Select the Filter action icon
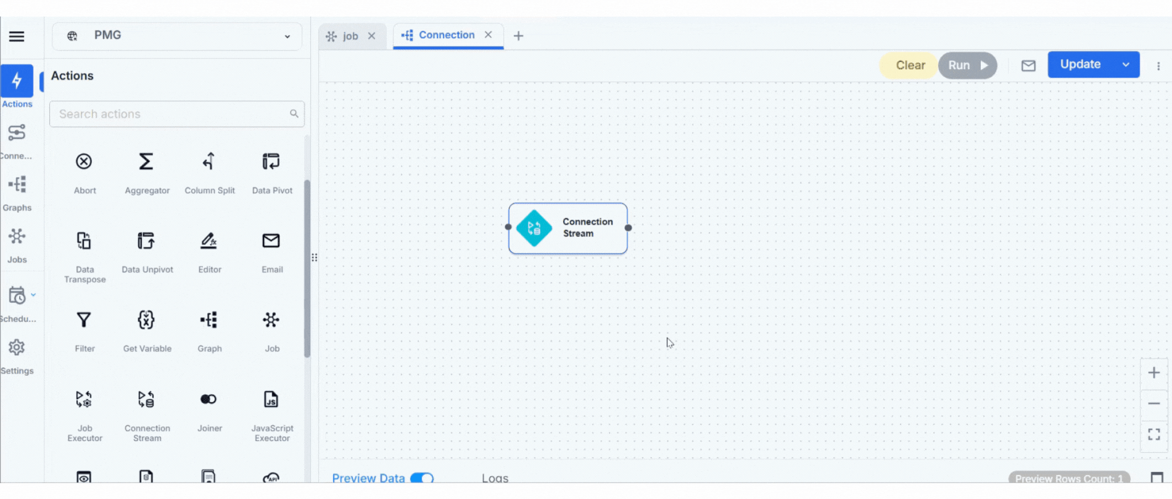 tap(84, 320)
